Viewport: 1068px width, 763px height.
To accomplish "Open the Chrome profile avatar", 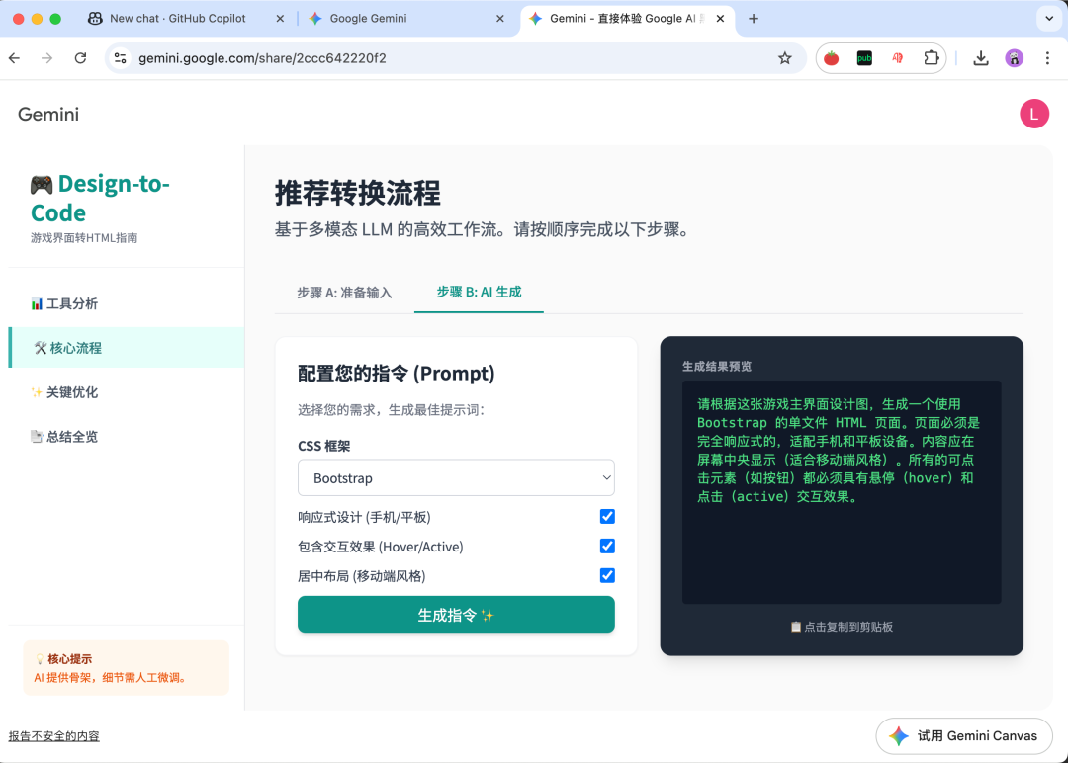I will 1015,58.
